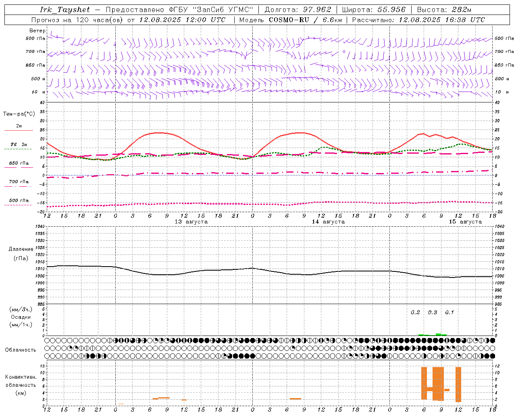The width and height of the screenshot is (516, 413).
Task: Click the red 2м temperature legend line
Action: [x=19, y=130]
